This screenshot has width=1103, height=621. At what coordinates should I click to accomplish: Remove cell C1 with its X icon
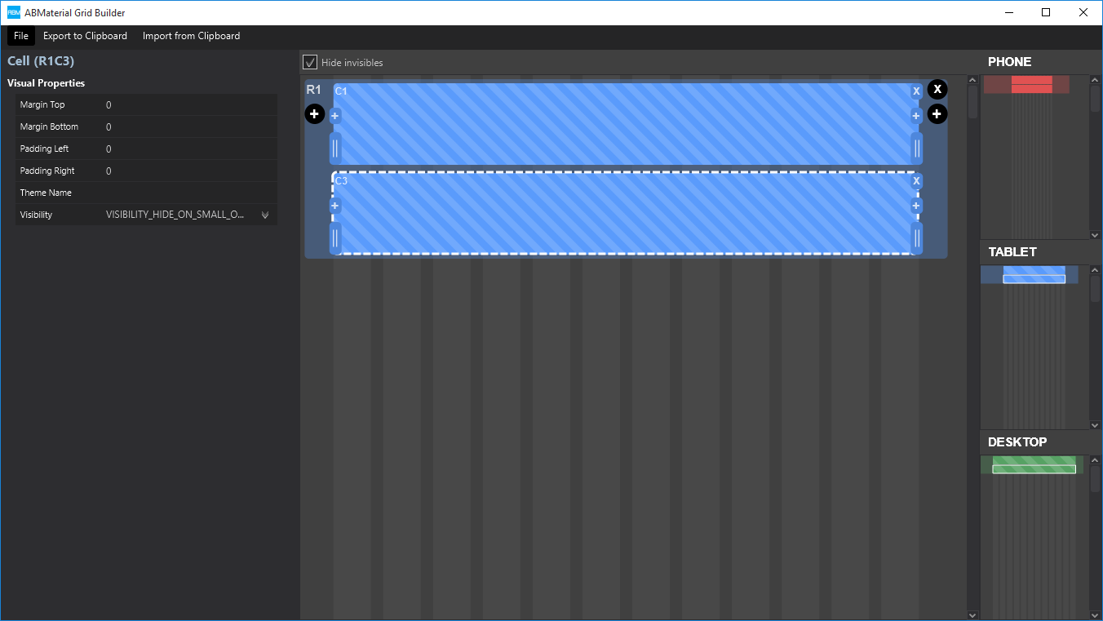click(x=915, y=91)
